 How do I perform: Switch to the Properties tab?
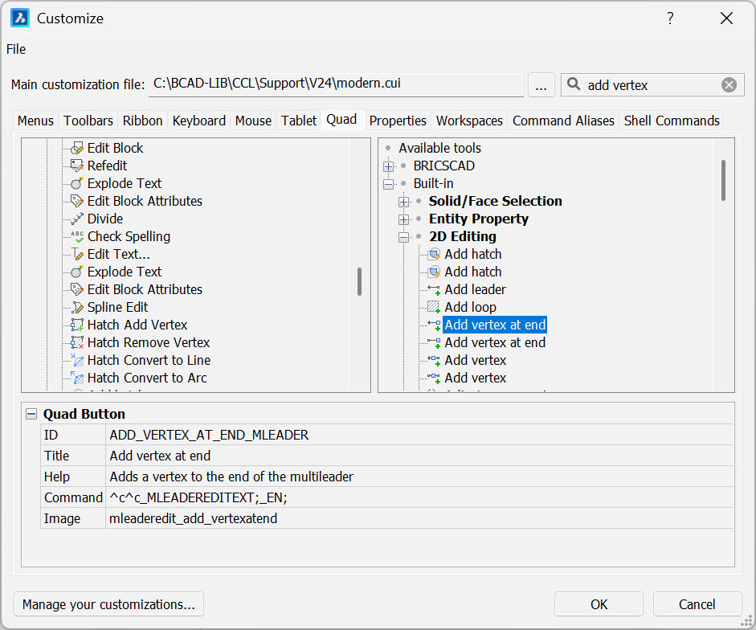click(x=398, y=121)
